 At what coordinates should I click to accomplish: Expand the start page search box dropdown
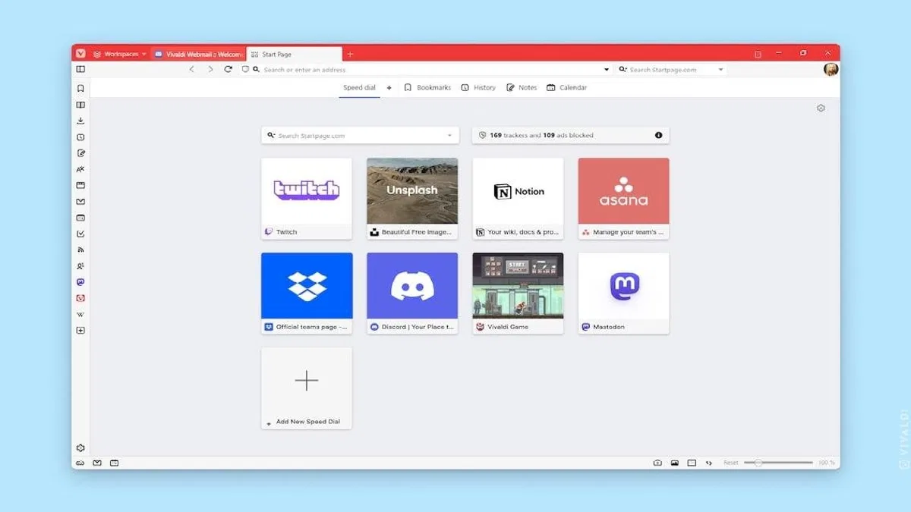(449, 136)
